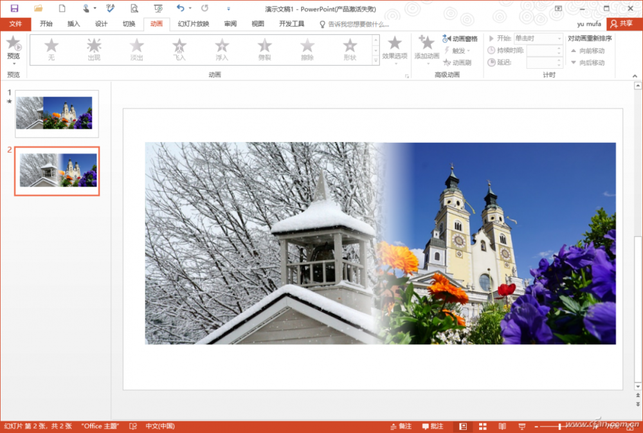Click the 告诉我您想要做什么 search box

point(354,24)
